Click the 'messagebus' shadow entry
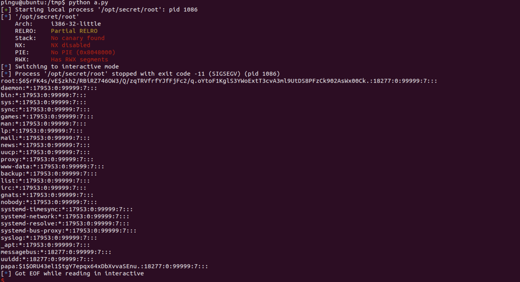The image size is (520, 282). [x=56, y=252]
